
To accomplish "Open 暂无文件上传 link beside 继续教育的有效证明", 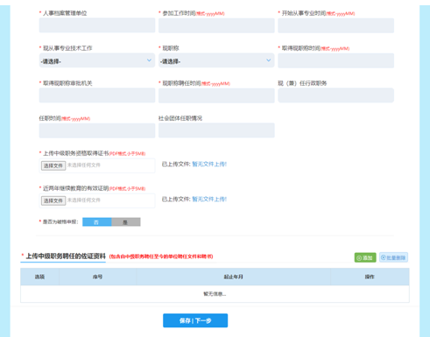I will (209, 200).
